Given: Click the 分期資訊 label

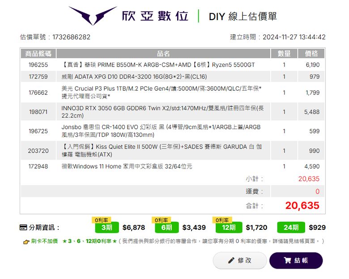Looking at the screenshot, I should click(44, 228).
